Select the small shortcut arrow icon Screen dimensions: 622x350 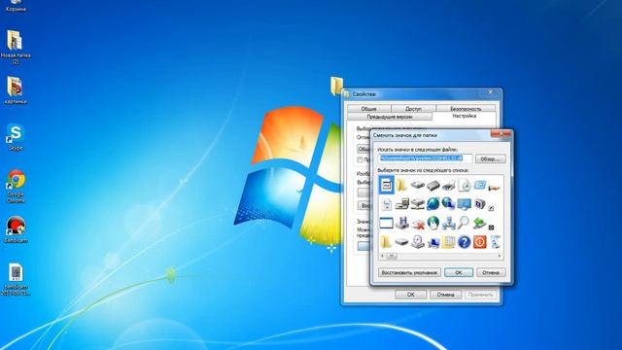click(491, 208)
